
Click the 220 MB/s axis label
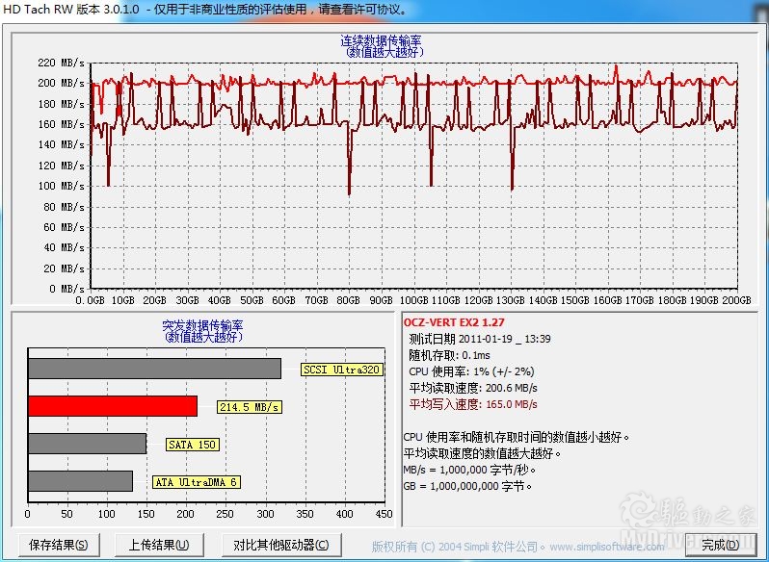[61, 63]
